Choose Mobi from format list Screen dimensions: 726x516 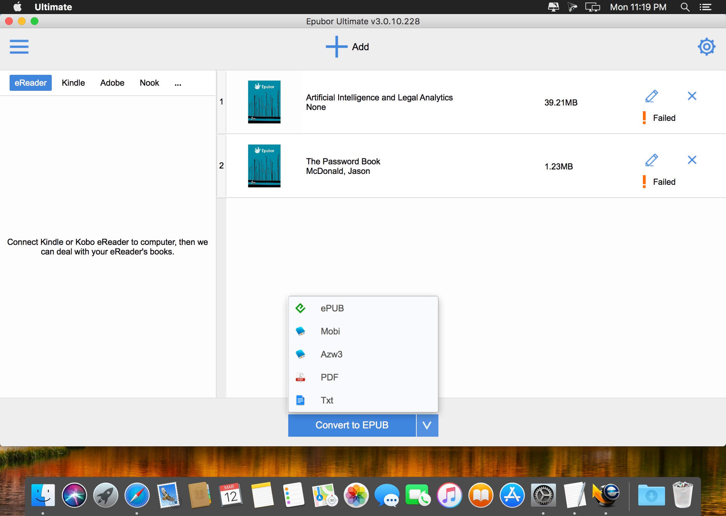tap(363, 331)
